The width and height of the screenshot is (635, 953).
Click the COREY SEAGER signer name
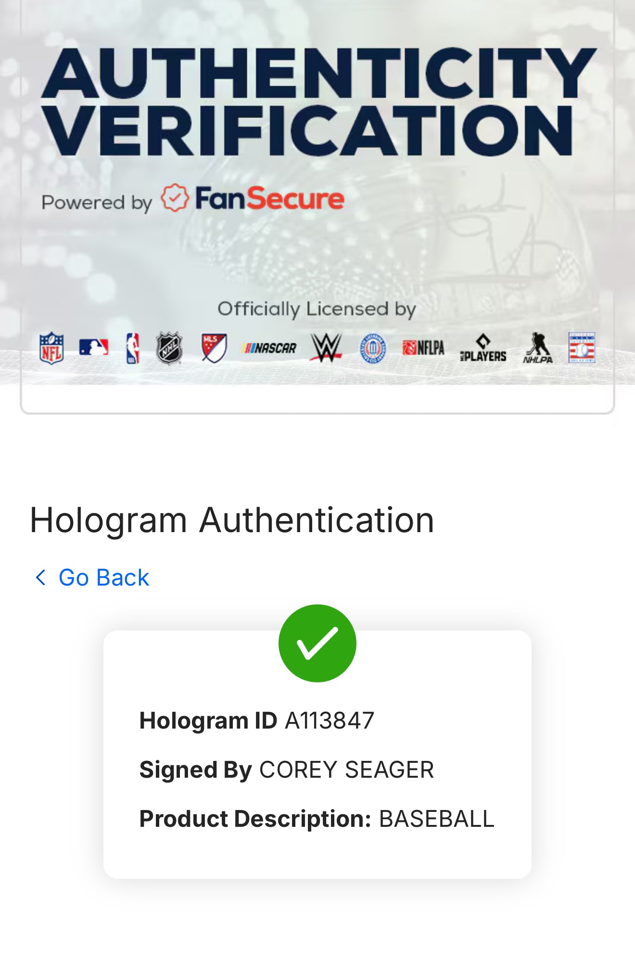346,770
